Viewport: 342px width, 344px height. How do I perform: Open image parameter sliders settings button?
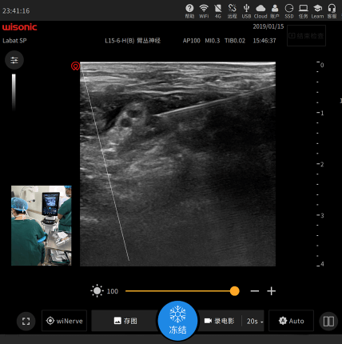(14, 60)
